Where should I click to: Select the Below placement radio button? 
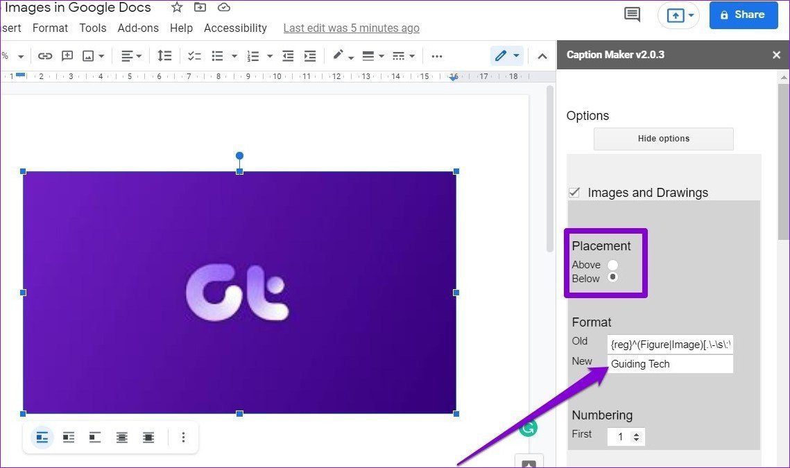612,277
